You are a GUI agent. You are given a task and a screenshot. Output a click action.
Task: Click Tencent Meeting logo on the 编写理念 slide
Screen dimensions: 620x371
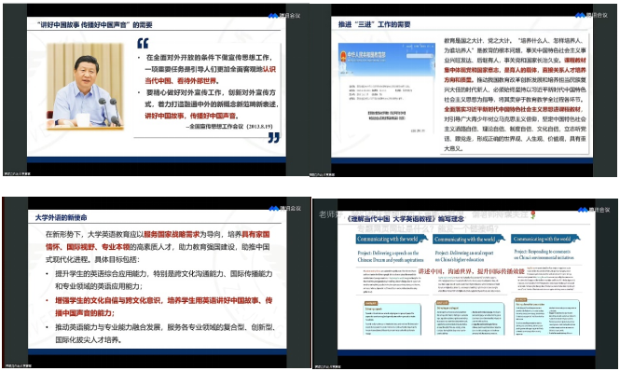coord(593,210)
